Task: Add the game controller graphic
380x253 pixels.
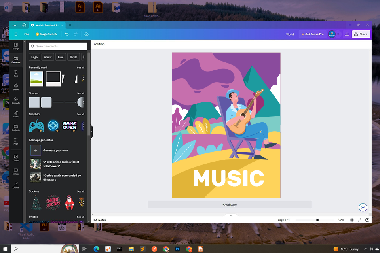Action: click(x=36, y=126)
